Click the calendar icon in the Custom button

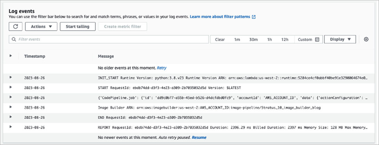click(x=317, y=40)
